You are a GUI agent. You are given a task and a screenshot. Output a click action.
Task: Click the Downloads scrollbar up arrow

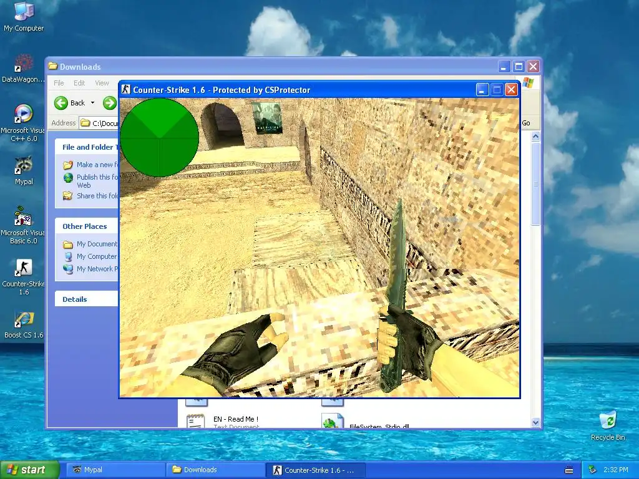pos(535,137)
